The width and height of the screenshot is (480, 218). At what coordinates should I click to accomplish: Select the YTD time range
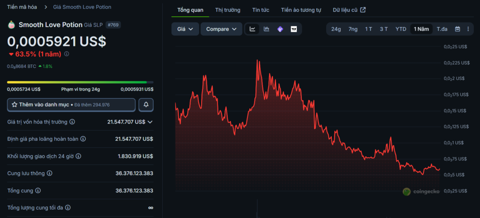coord(401,29)
